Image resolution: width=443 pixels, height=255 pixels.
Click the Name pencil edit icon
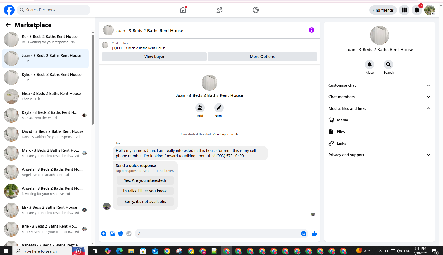coord(219,108)
